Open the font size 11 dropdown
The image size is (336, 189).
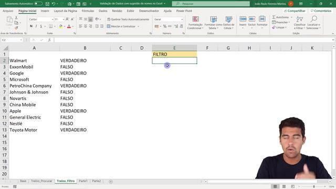64,19
